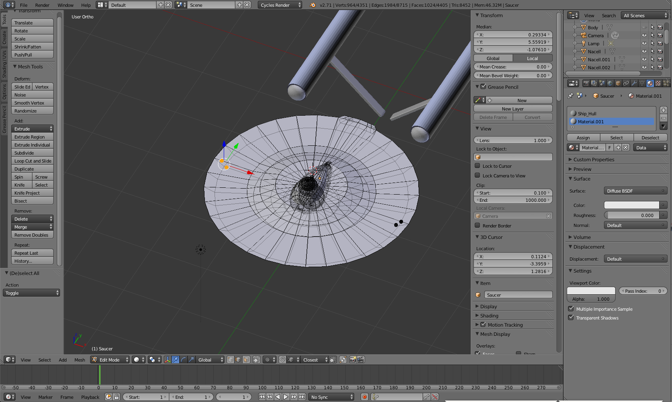Open the Playback menu in timeline
672x402 pixels.
click(x=90, y=397)
